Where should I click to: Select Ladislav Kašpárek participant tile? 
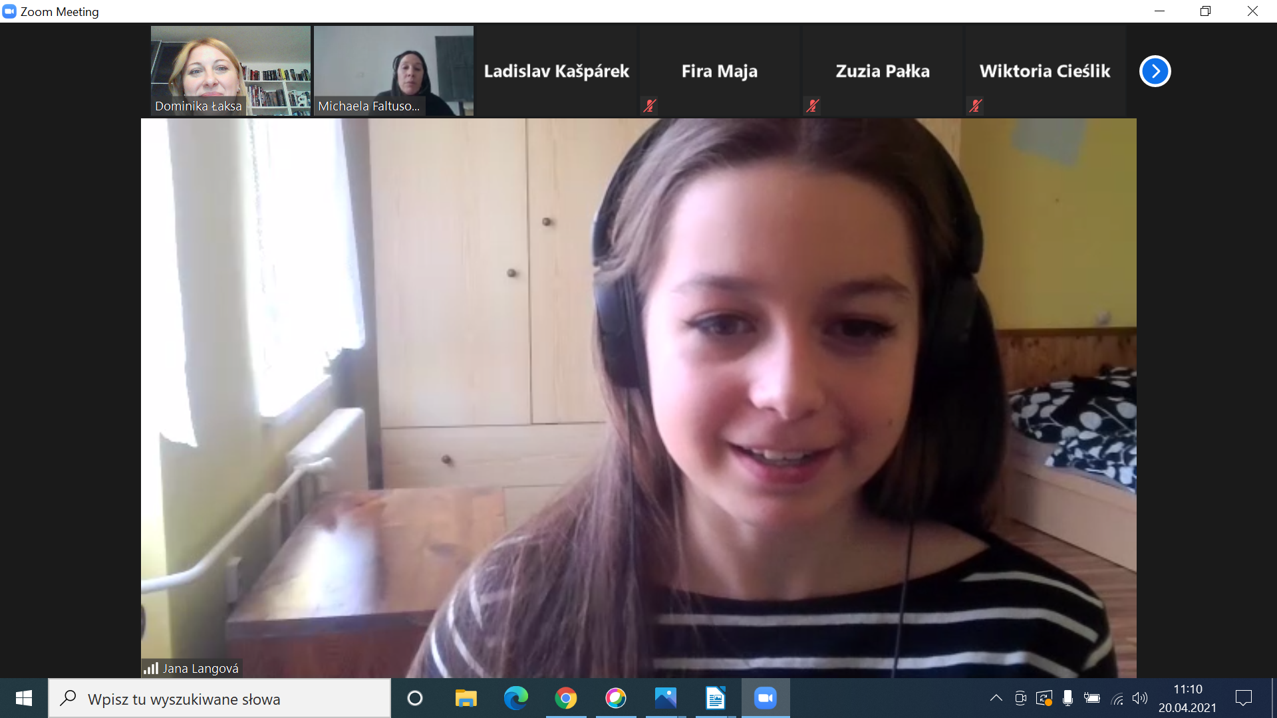coord(557,70)
